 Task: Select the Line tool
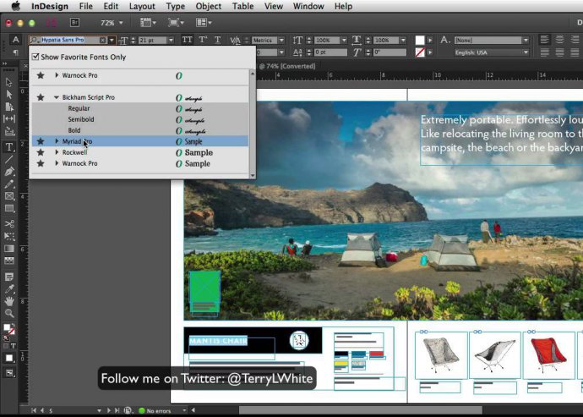[x=9, y=159]
